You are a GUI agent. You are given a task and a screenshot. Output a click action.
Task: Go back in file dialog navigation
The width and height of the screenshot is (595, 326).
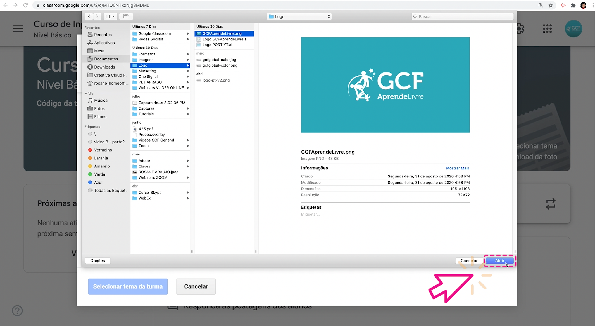click(x=89, y=16)
